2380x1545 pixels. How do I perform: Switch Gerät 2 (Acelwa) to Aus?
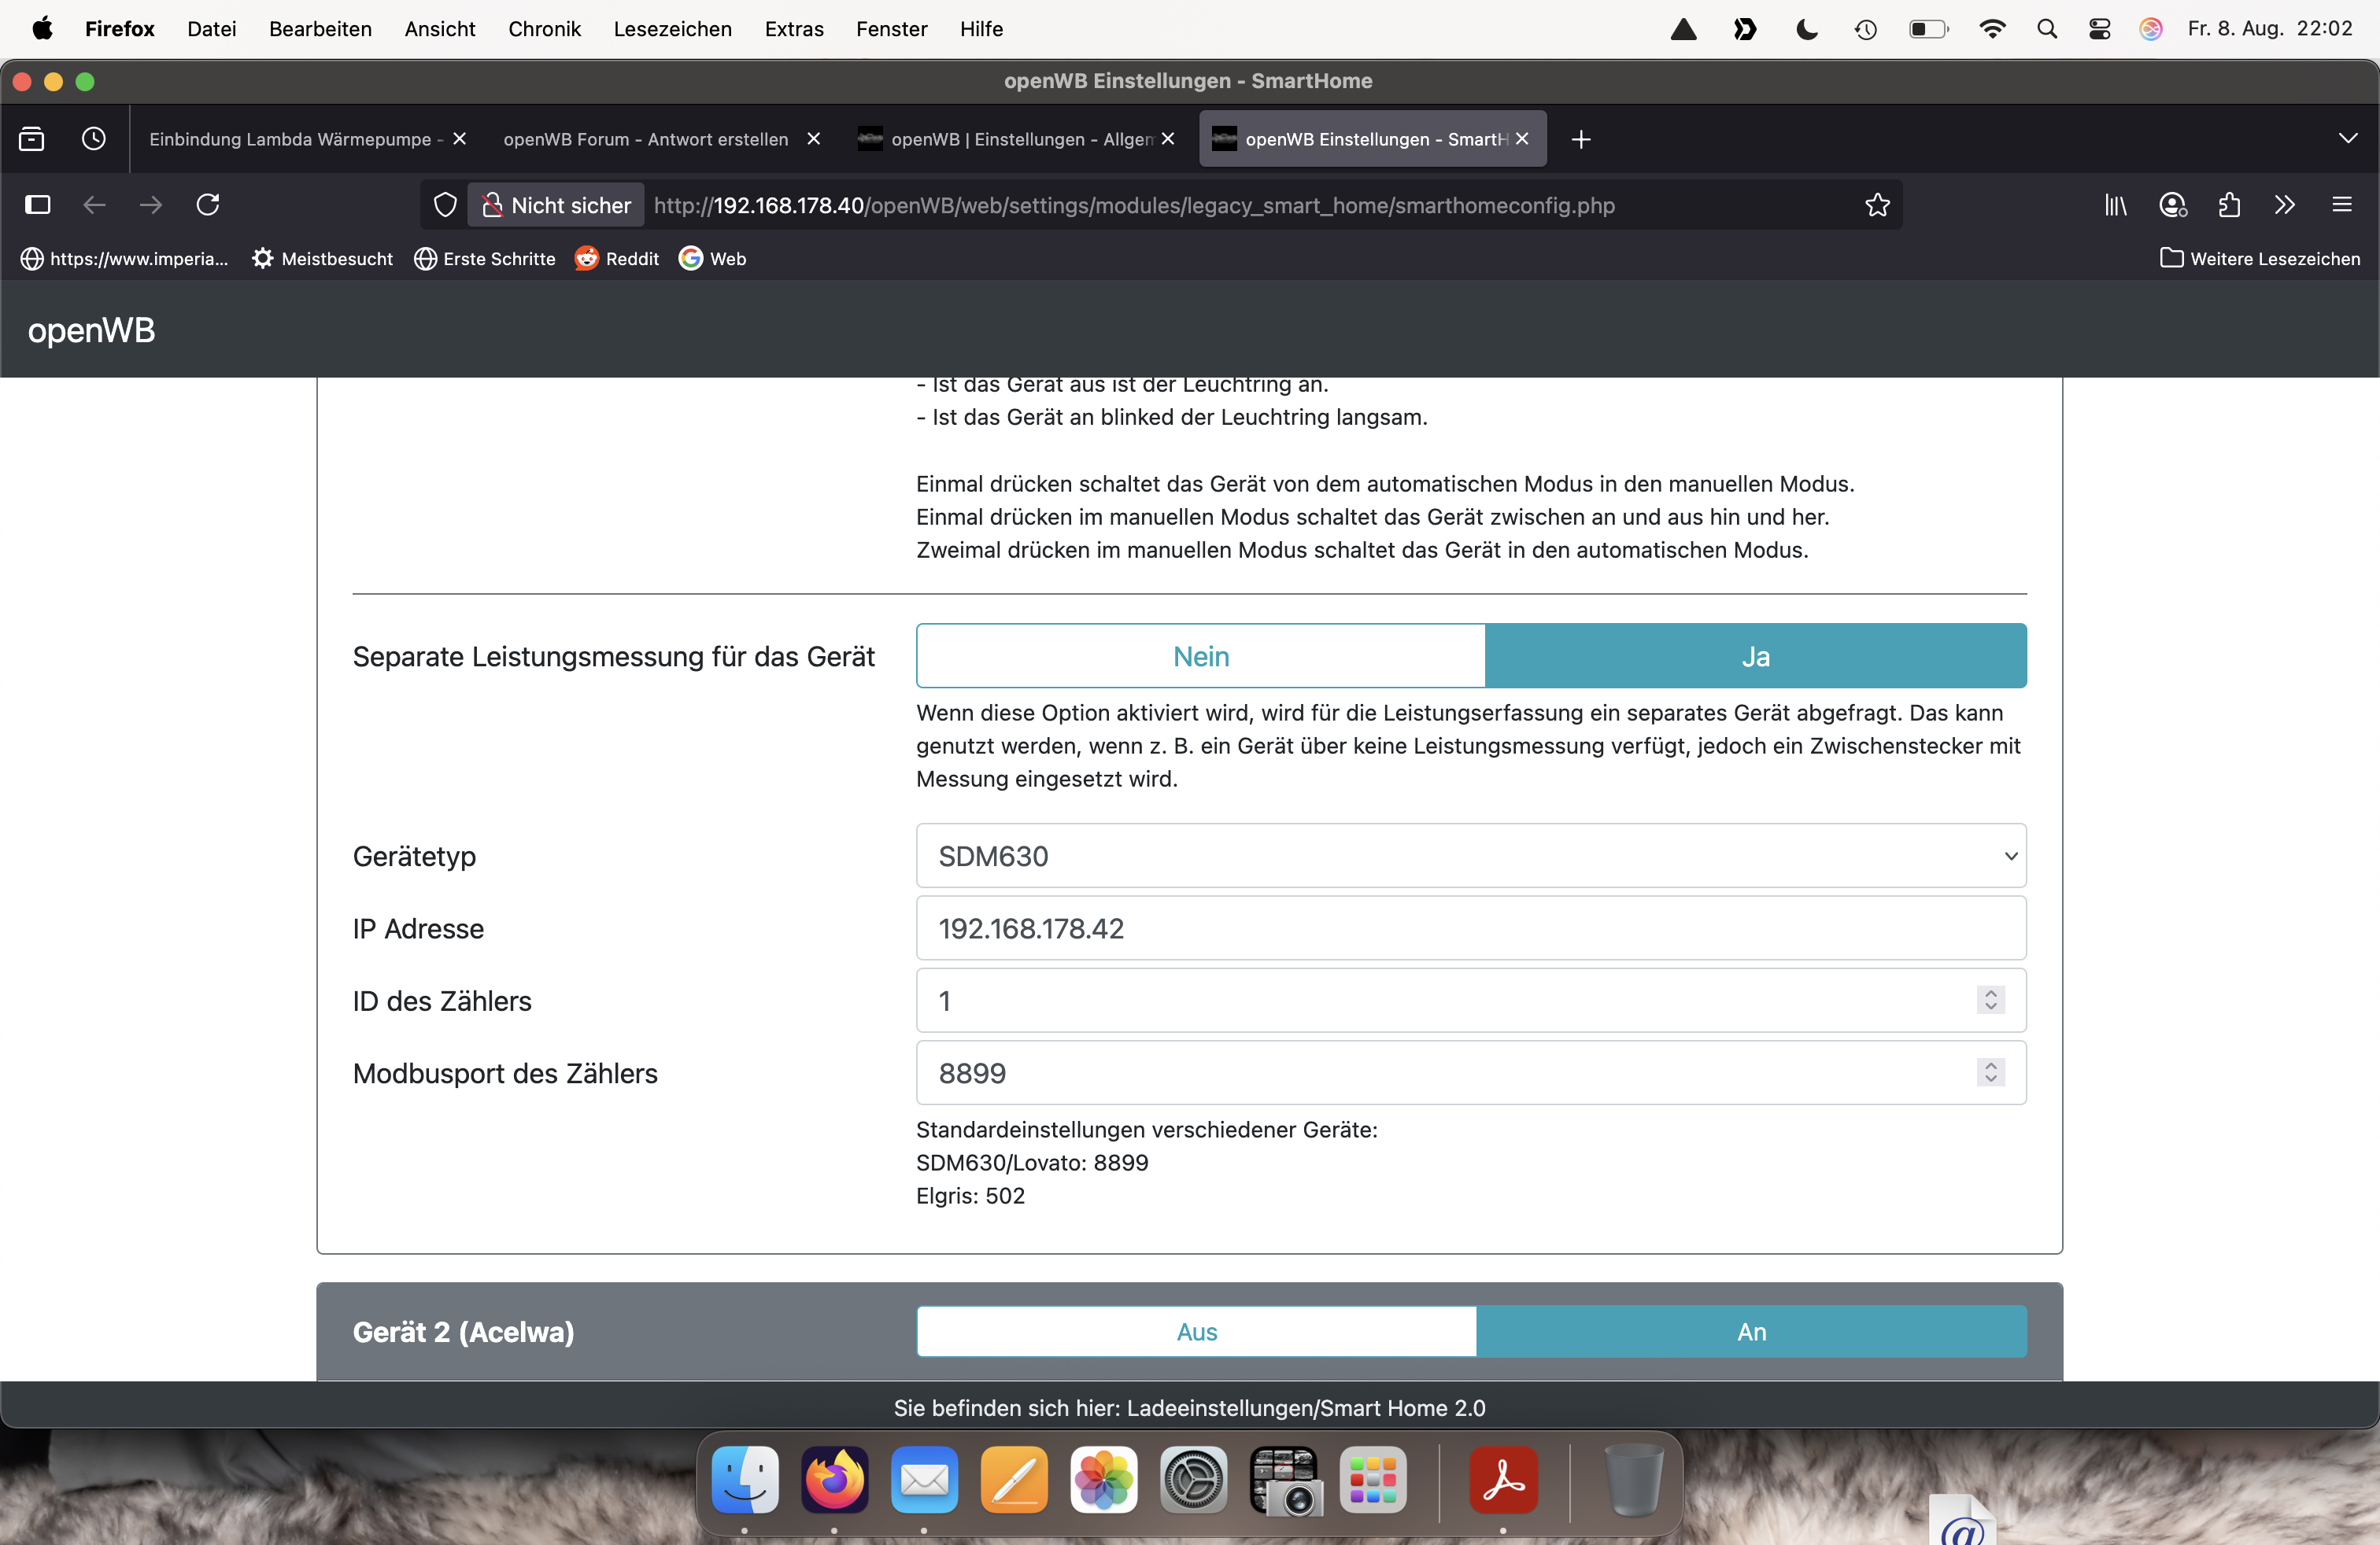point(1196,1332)
